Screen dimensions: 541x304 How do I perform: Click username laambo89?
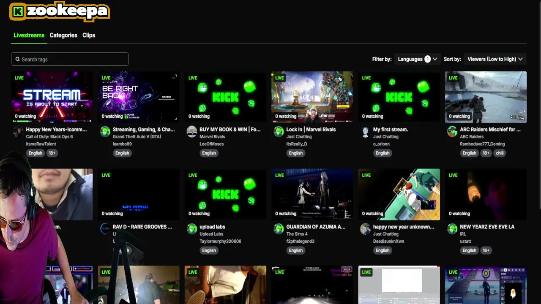122,144
